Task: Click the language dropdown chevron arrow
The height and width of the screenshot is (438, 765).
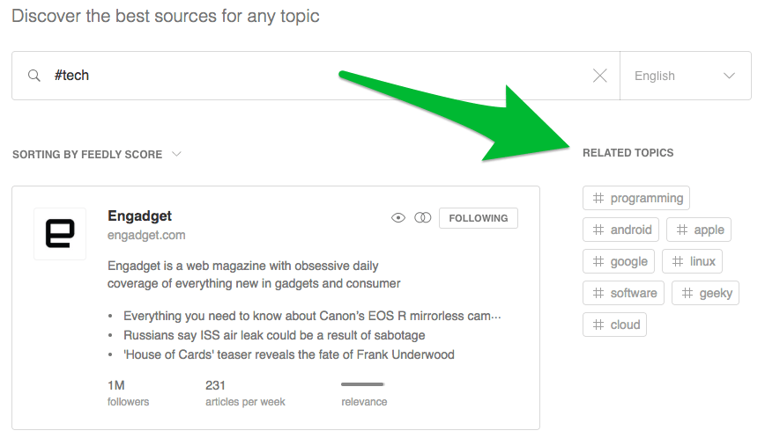Action: point(729,76)
